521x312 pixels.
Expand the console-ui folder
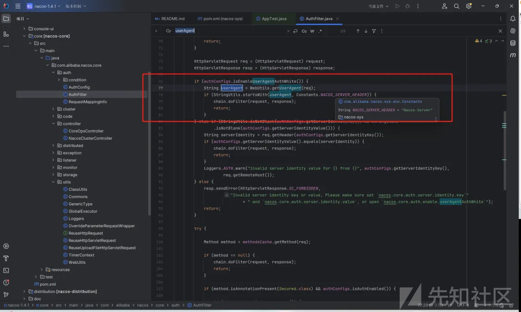24,29
